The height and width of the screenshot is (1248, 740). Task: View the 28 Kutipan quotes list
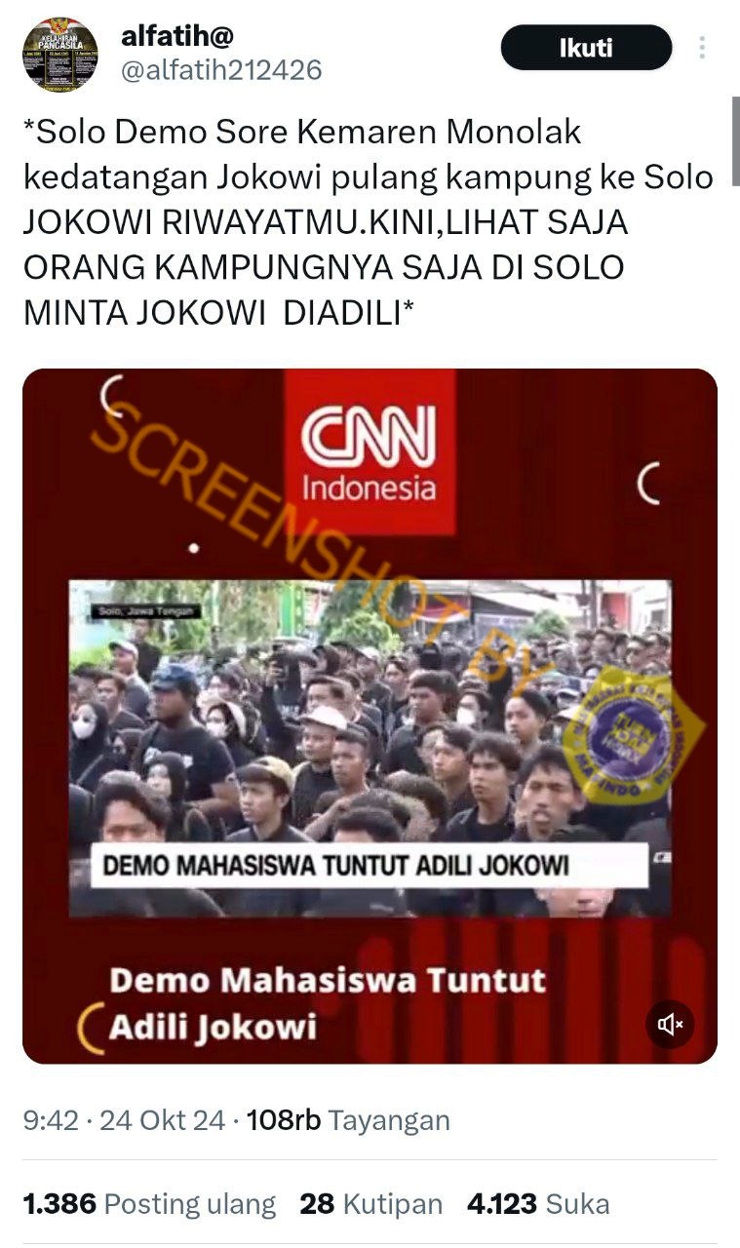click(371, 1204)
